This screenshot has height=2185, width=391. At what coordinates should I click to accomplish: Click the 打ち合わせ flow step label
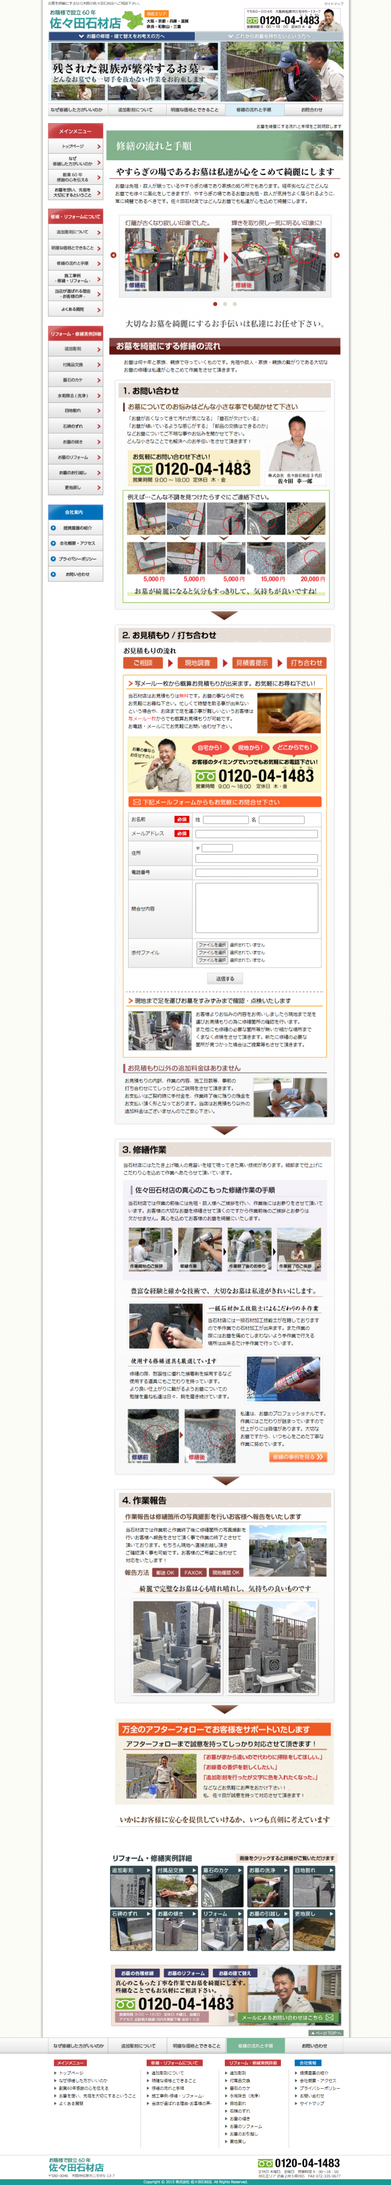coord(305,662)
